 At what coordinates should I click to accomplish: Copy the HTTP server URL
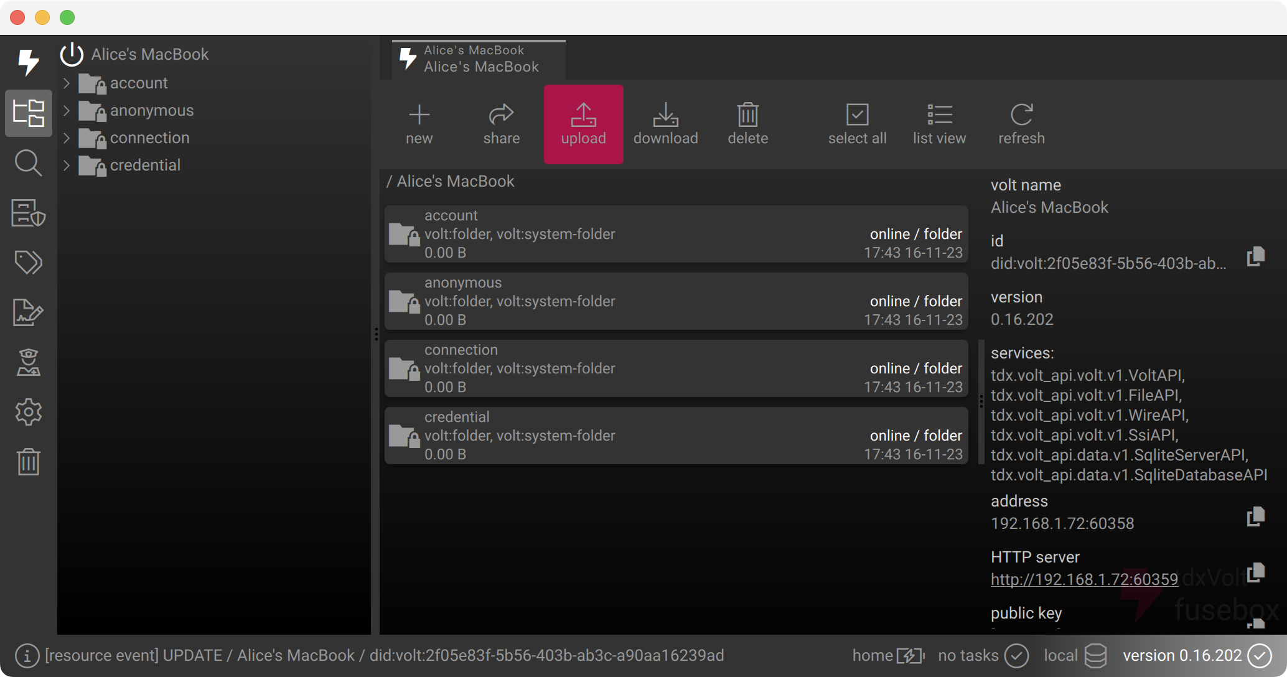click(x=1256, y=572)
